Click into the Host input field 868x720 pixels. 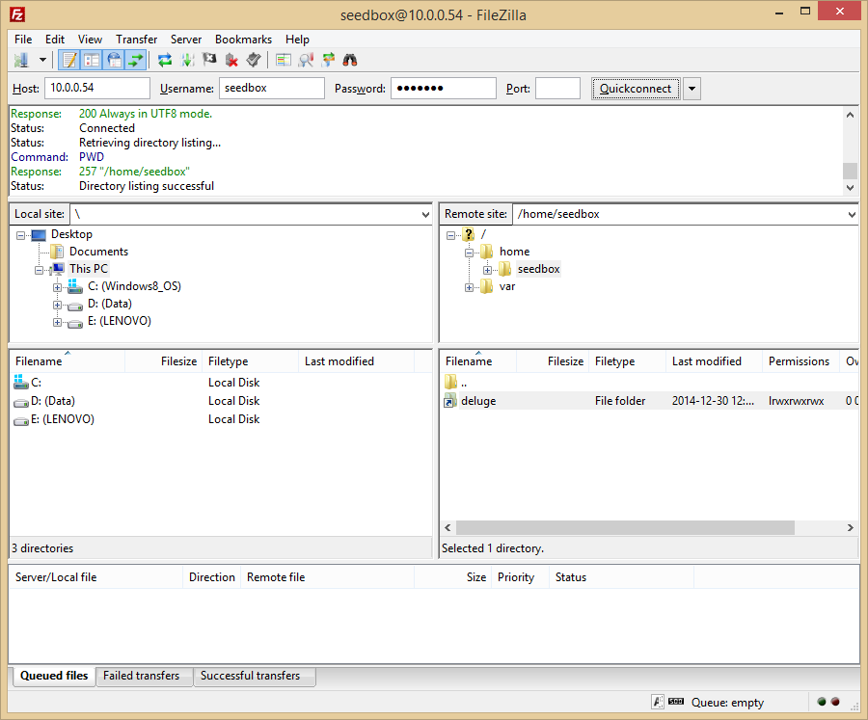click(x=97, y=88)
